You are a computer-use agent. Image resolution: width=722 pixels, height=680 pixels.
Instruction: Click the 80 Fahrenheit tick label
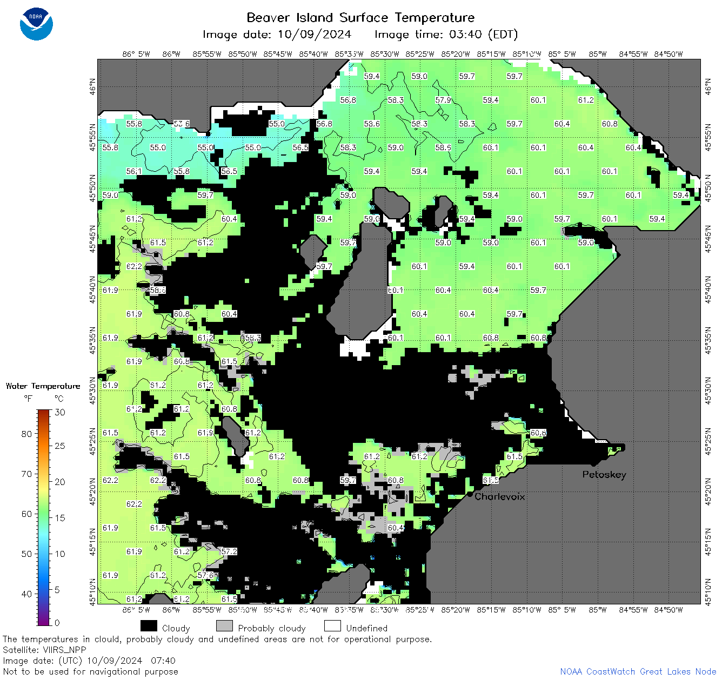pyautogui.click(x=26, y=434)
